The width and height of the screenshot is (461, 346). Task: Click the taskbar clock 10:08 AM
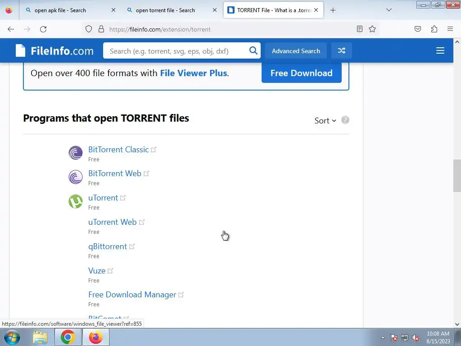point(438,337)
